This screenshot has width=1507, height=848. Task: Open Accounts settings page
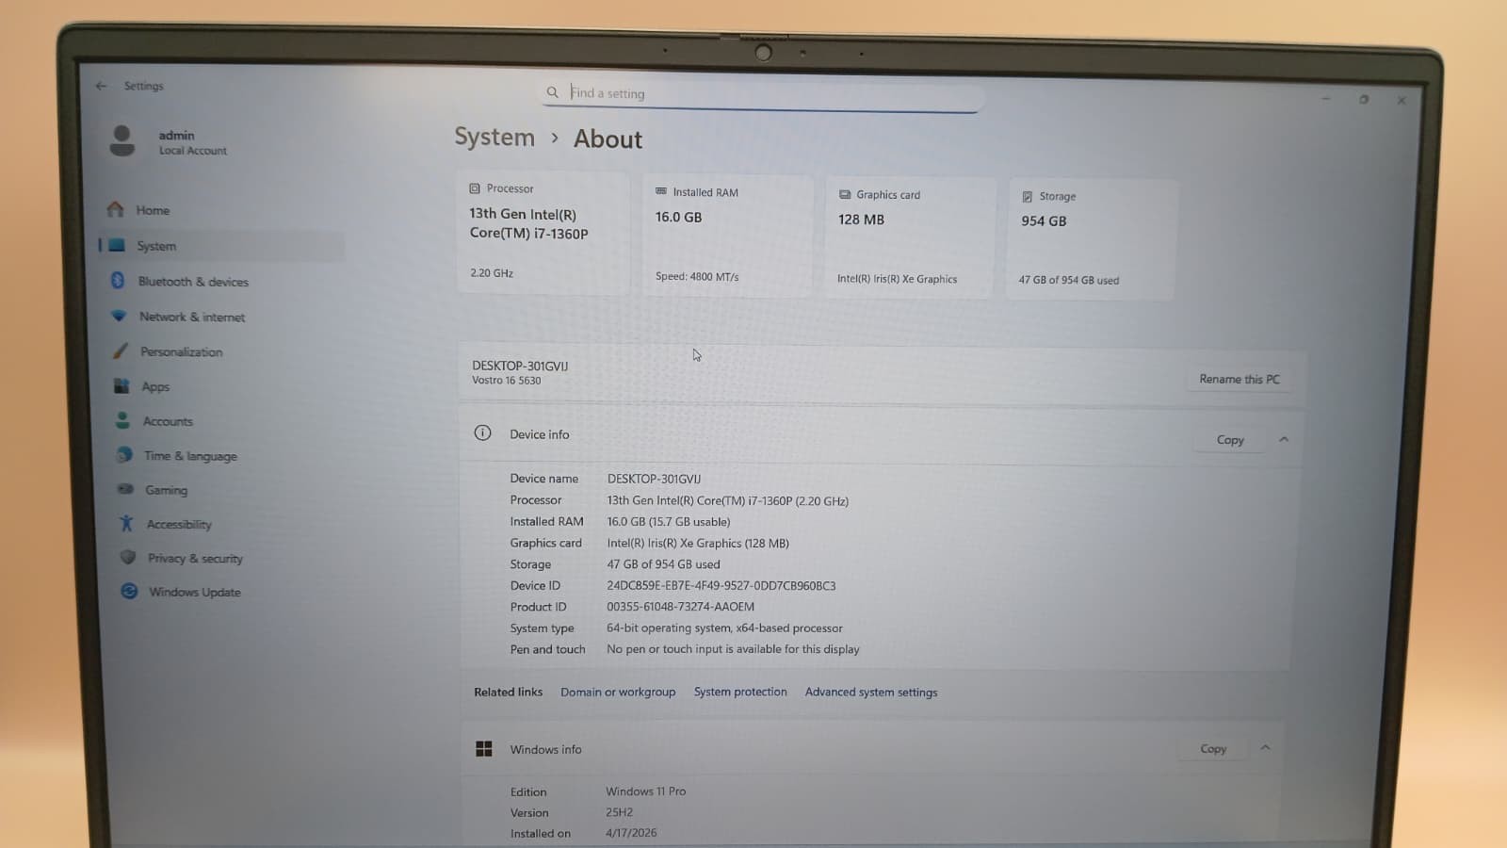pyautogui.click(x=168, y=421)
